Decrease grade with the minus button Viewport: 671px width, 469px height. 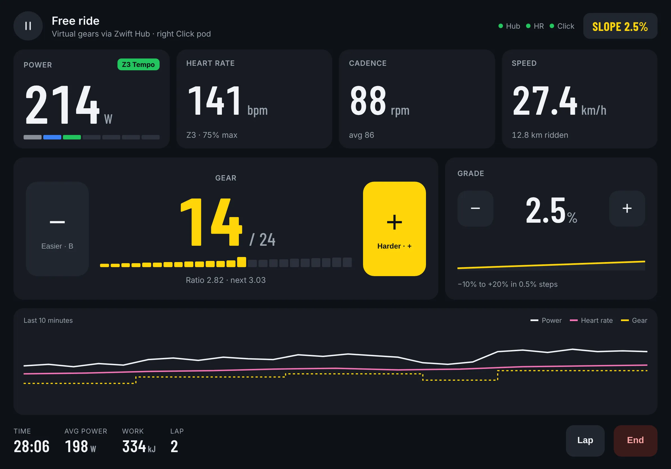click(475, 208)
